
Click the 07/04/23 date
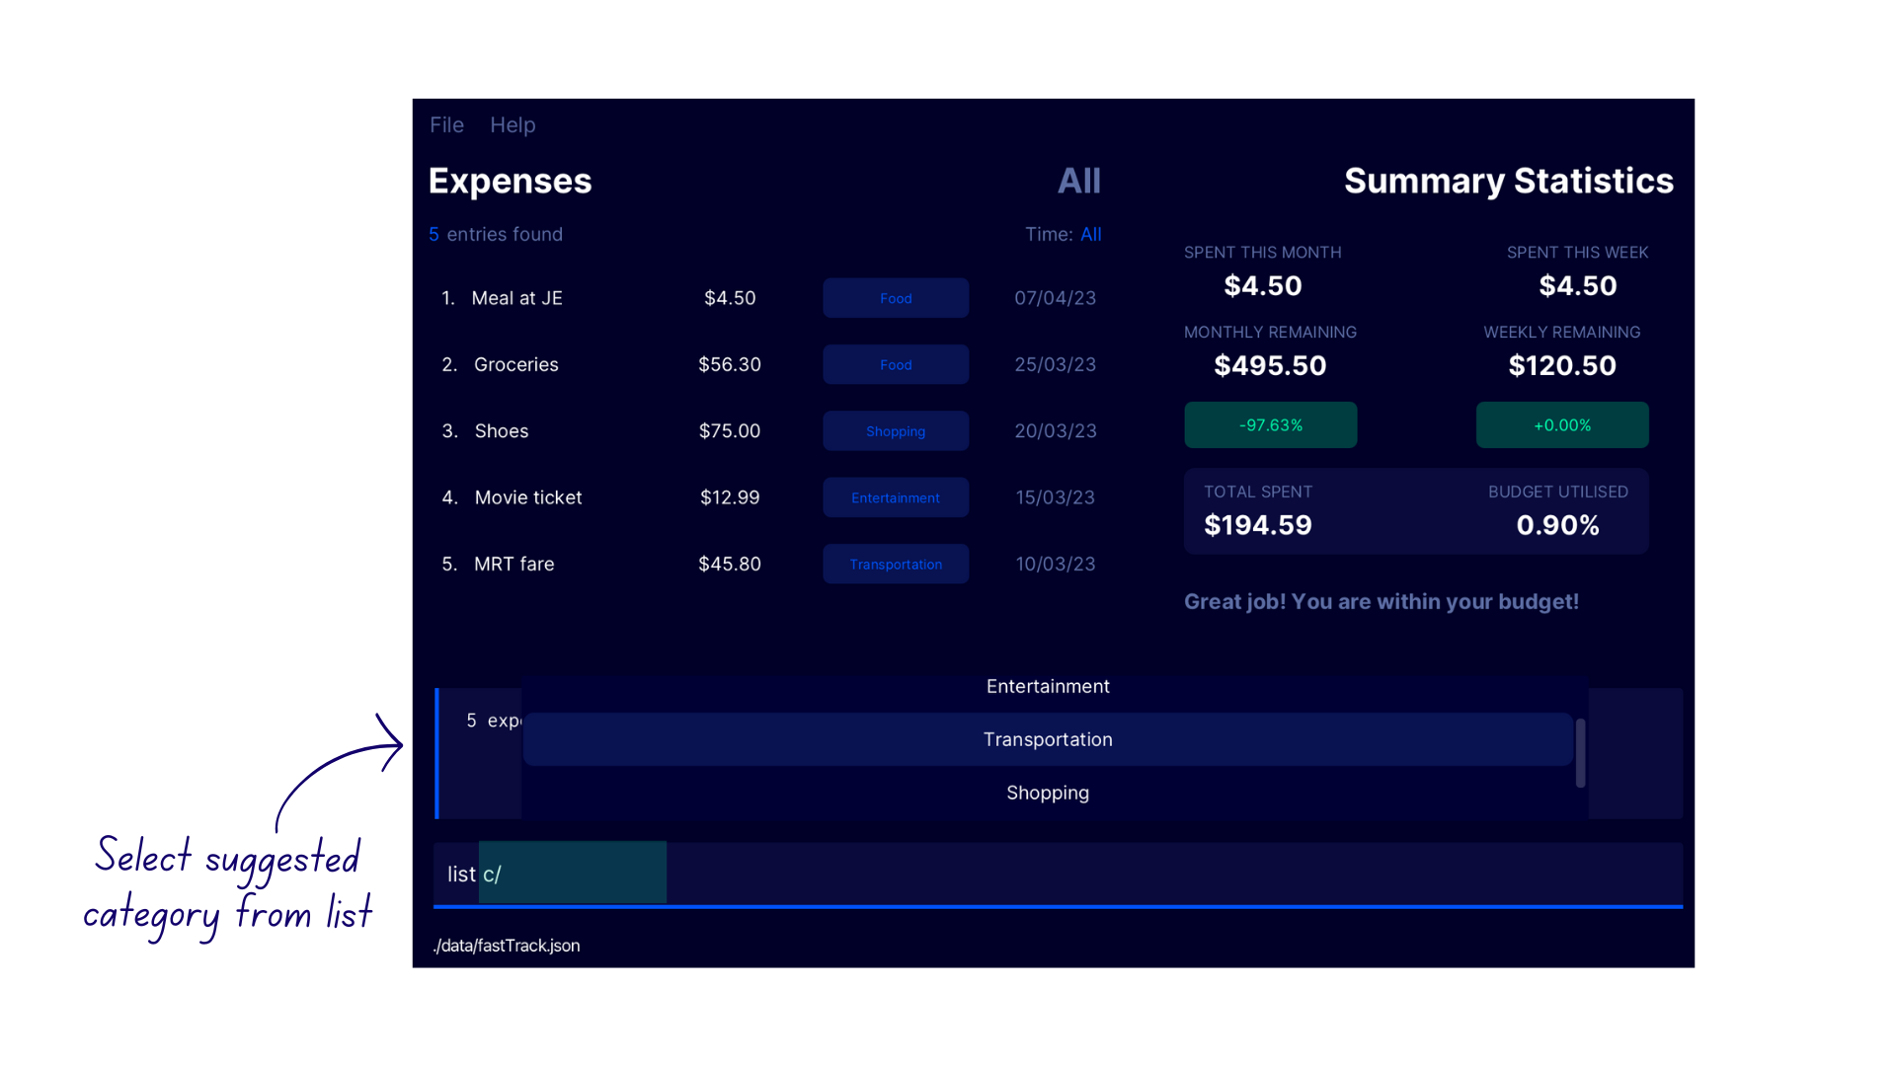(1055, 298)
